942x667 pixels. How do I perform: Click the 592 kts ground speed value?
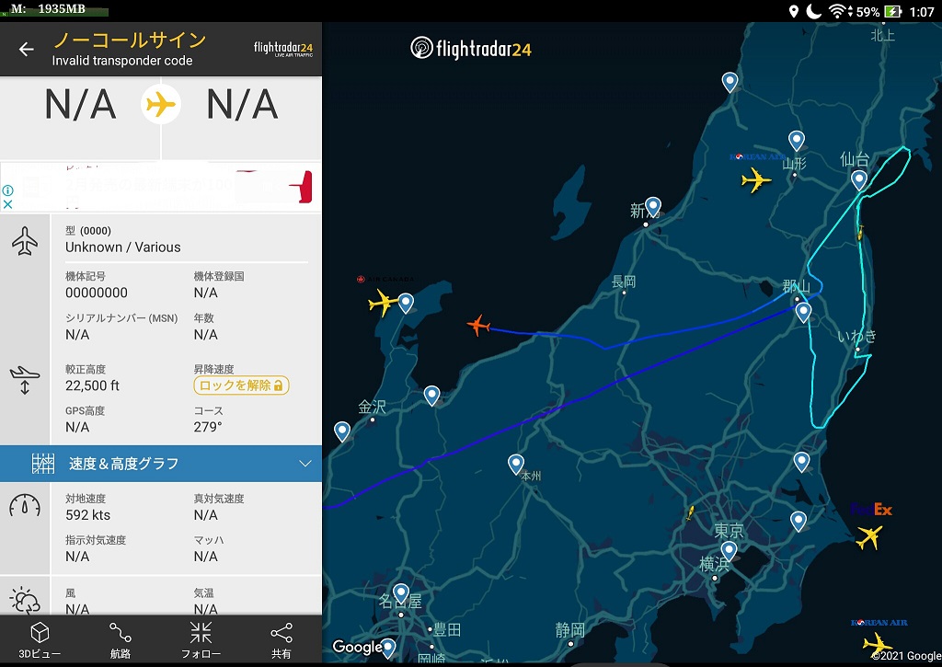pyautogui.click(x=87, y=515)
